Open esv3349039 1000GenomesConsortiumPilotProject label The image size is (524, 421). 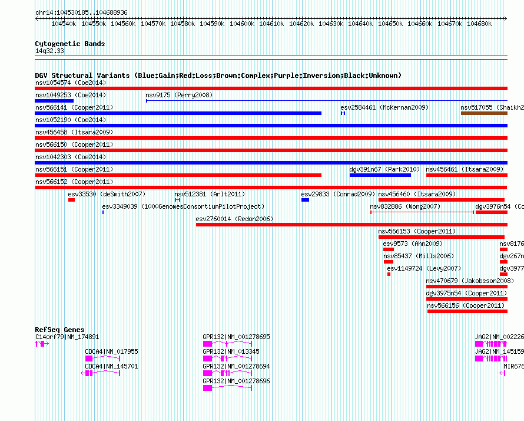pyautogui.click(x=183, y=206)
